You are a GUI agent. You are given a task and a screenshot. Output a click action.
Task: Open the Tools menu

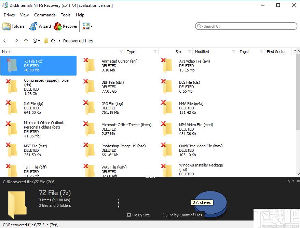coord(66,15)
